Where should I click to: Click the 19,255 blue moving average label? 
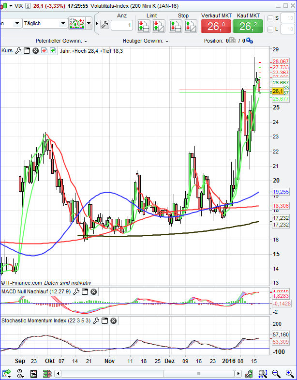pos(281,192)
